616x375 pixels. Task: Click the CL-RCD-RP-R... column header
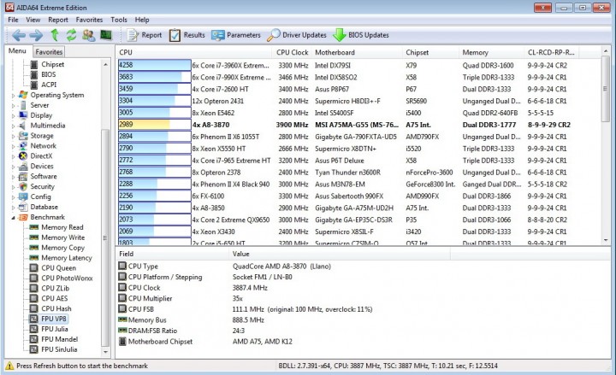[x=551, y=52]
